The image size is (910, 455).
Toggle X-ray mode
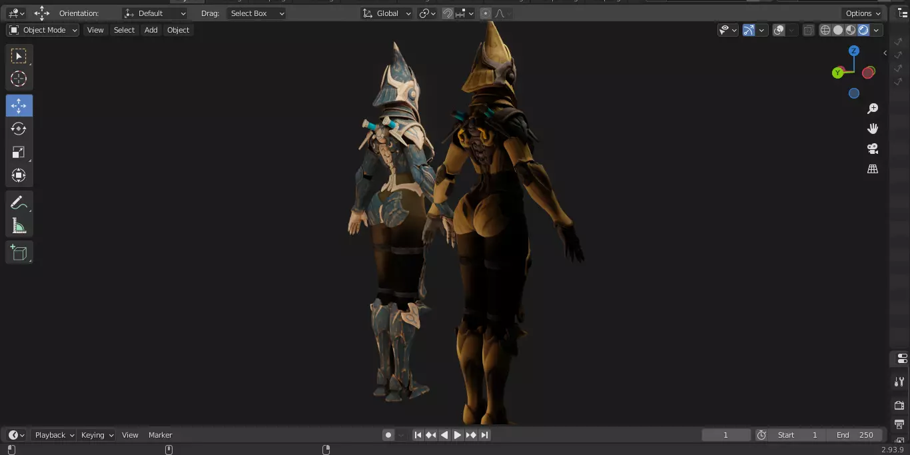click(808, 30)
